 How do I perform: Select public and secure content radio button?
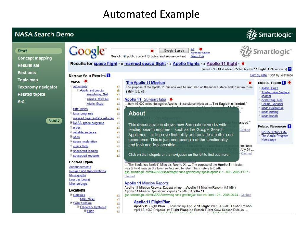click(x=149, y=56)
